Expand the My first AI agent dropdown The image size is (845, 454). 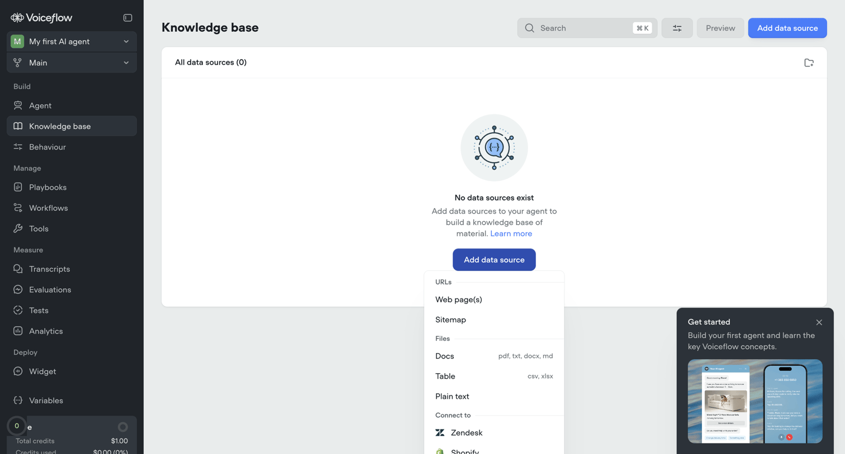72,41
